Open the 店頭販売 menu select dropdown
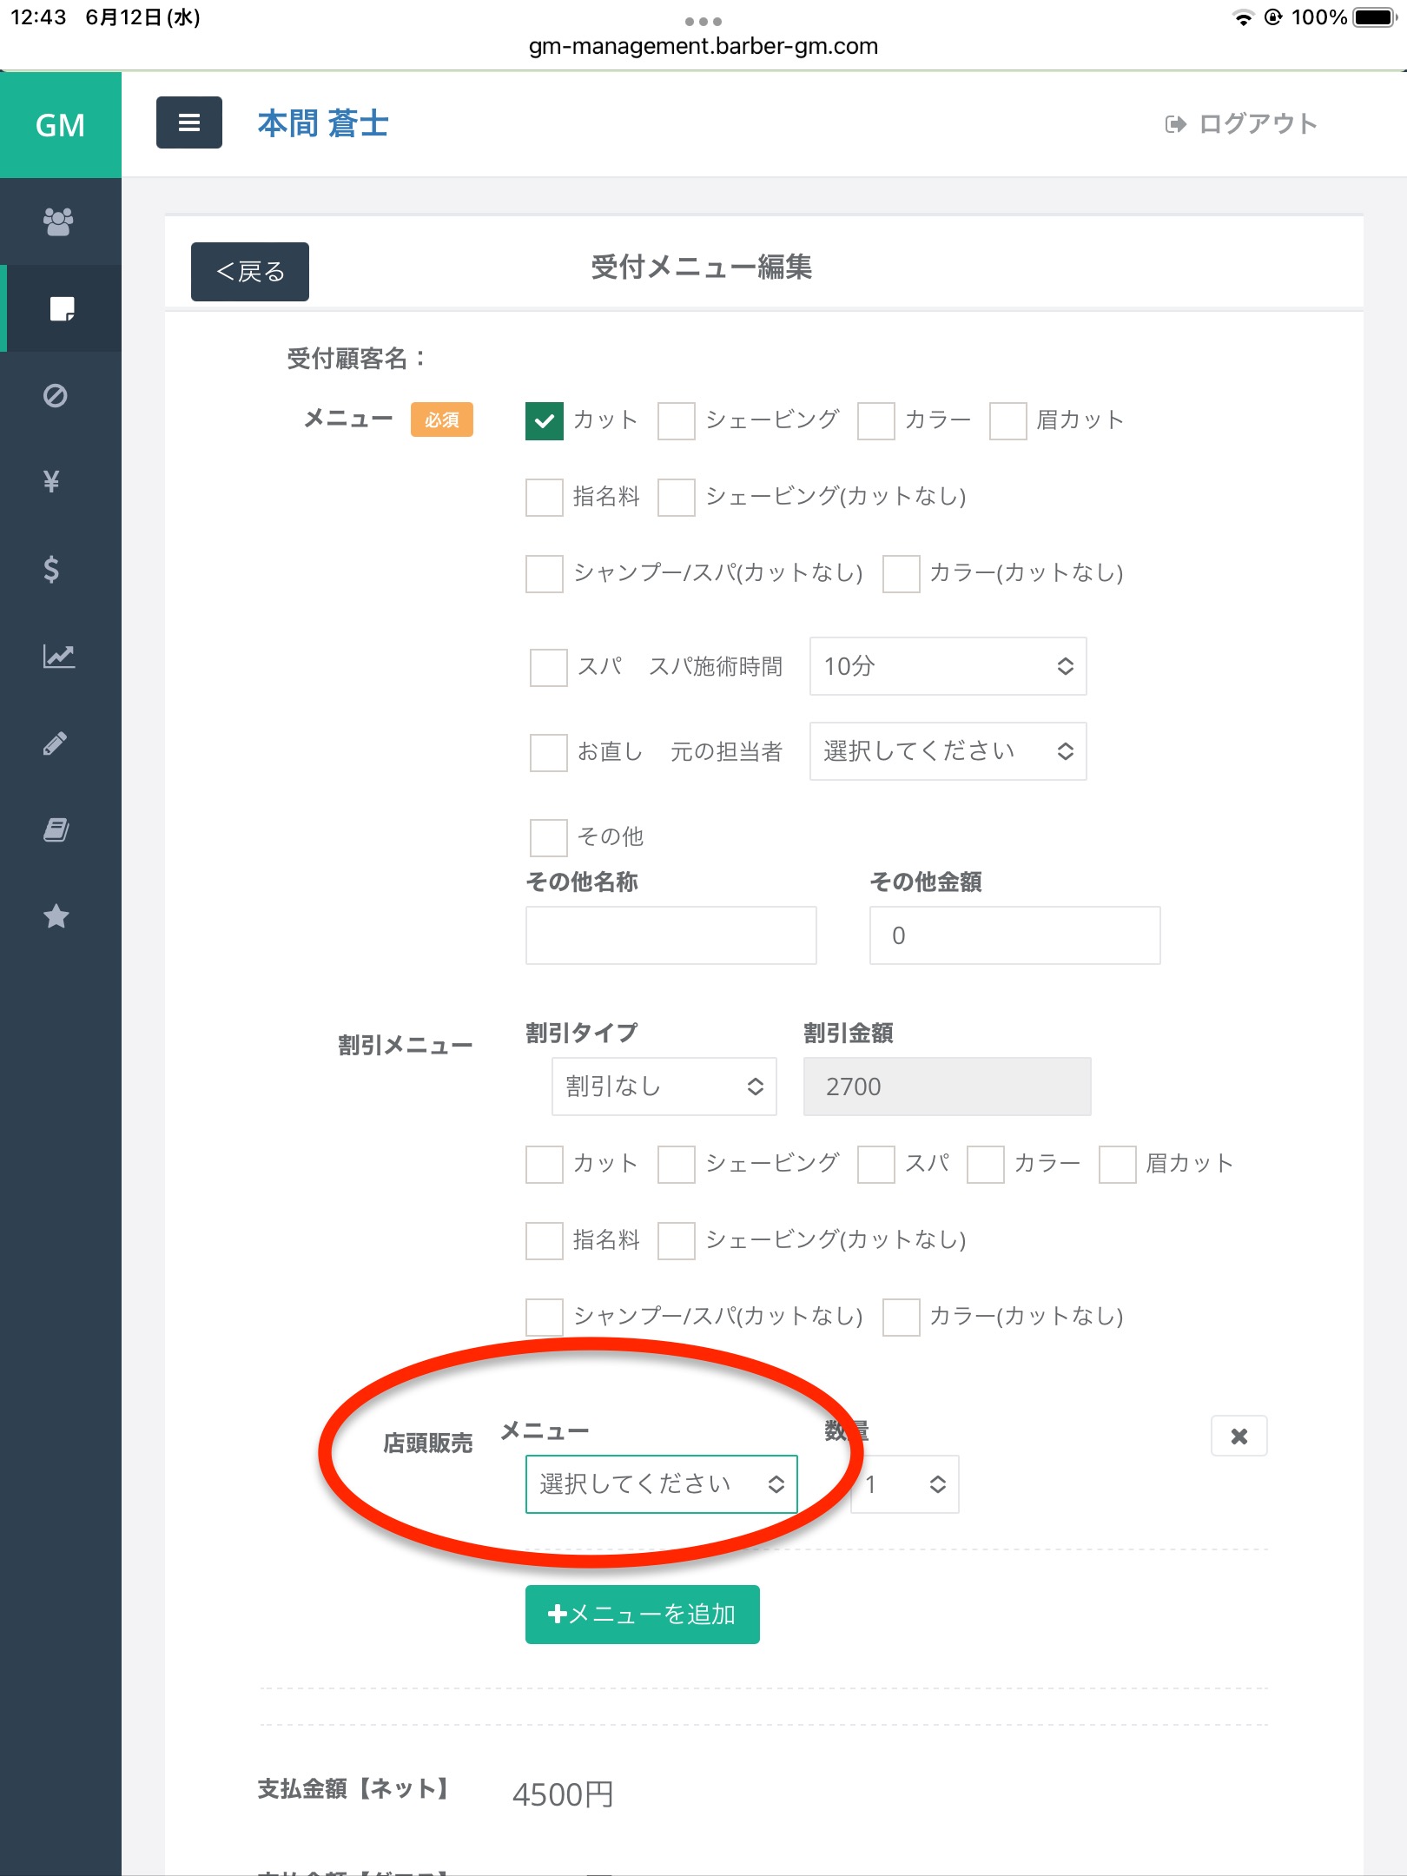 (x=661, y=1484)
